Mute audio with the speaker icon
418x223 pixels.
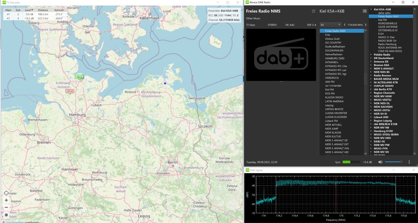tap(380, 162)
